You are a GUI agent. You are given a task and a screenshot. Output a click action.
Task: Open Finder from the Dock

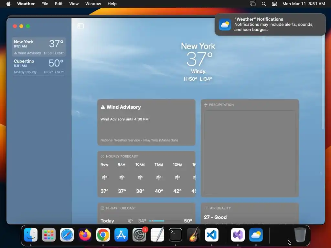pyautogui.click(x=31, y=235)
